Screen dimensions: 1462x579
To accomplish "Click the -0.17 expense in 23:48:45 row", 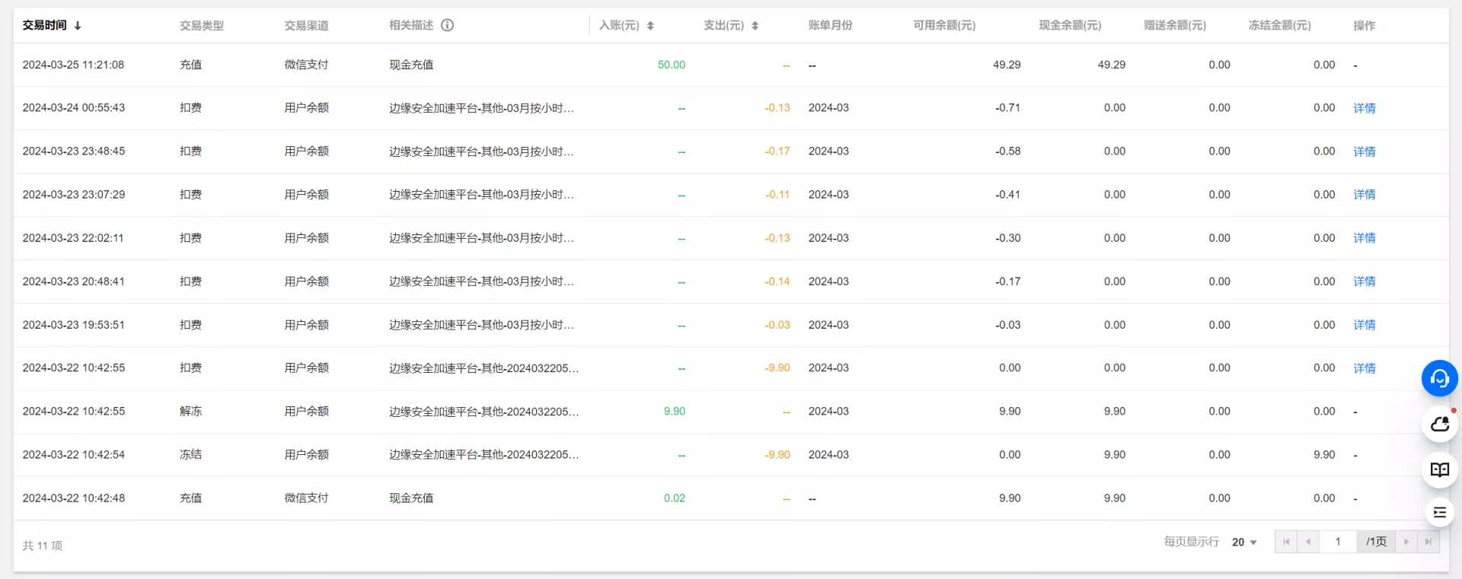I will 777,151.
